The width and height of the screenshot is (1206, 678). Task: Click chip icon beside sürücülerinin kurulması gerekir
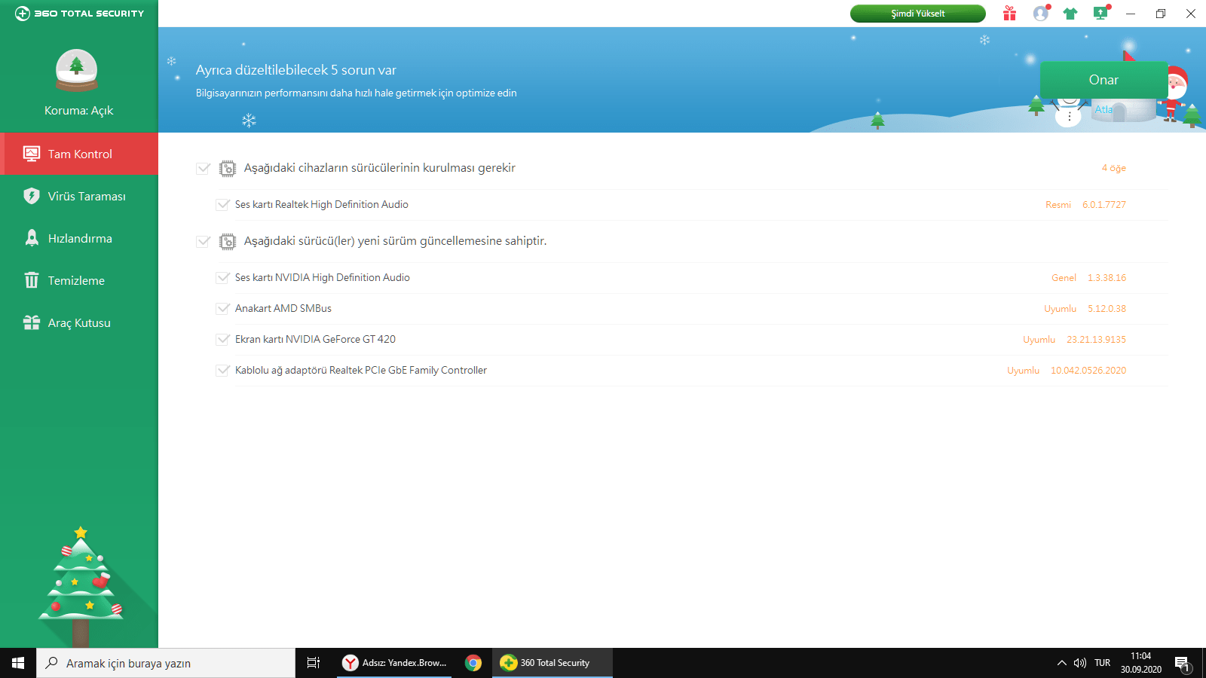[x=228, y=169]
